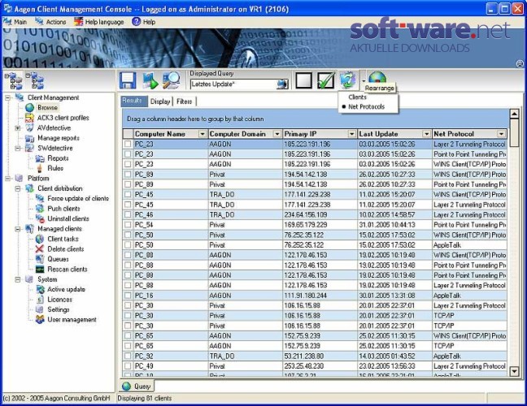Open Settings under System
This screenshot has height=406, width=527.
58,309
